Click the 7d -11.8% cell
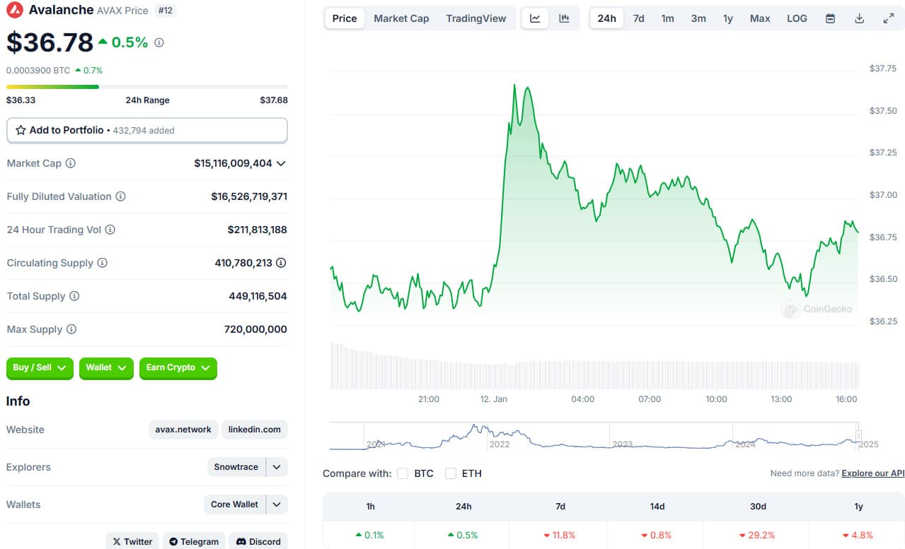The width and height of the screenshot is (905, 549). click(560, 535)
